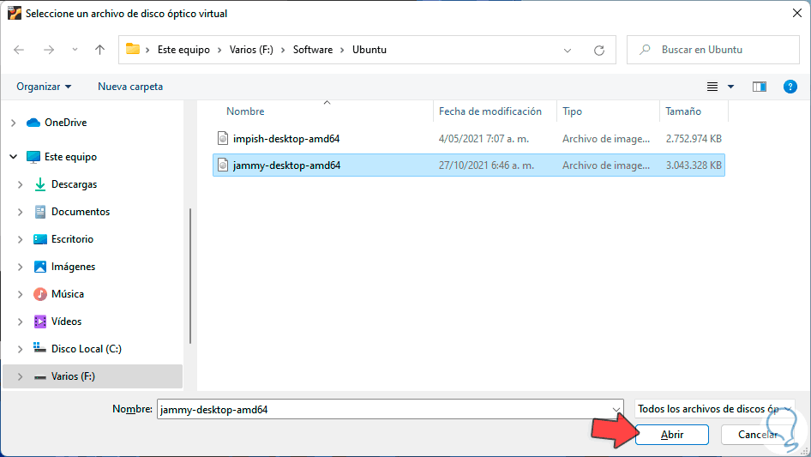Go back to previous folder
This screenshot has height=457, width=811.
coord(19,50)
